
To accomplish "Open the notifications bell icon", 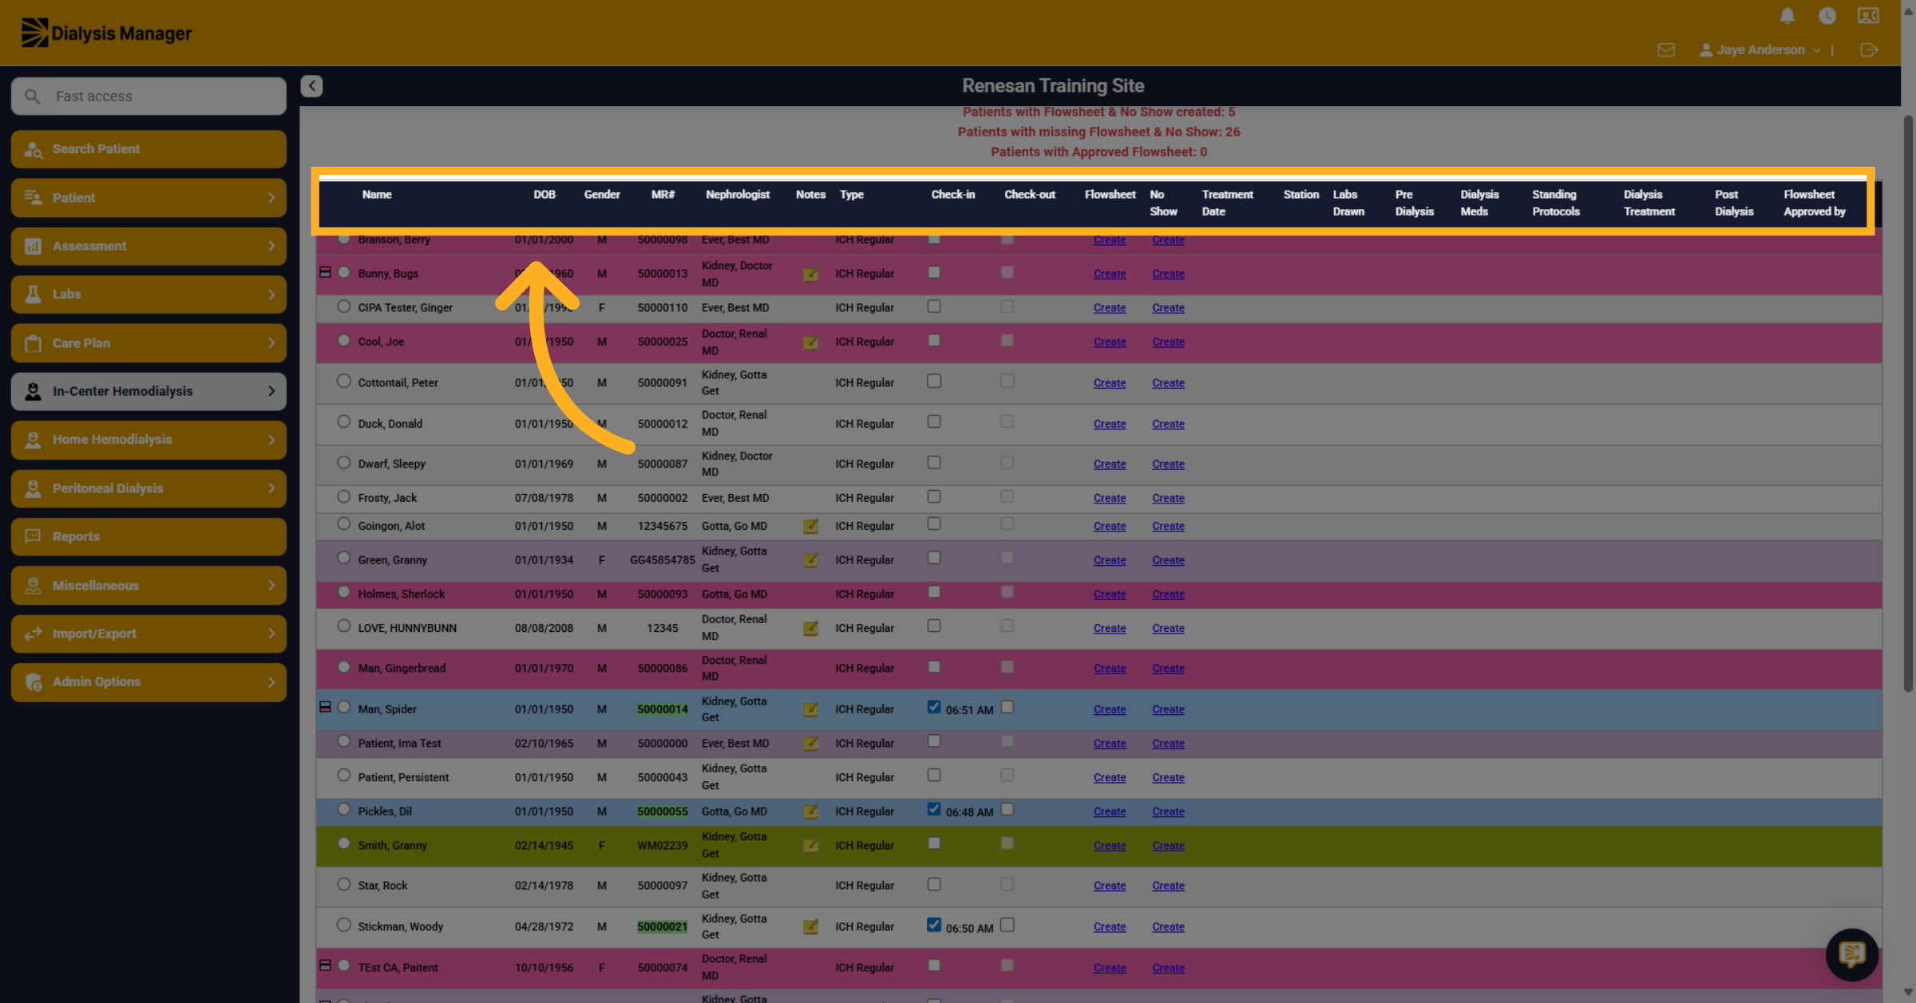I will (1787, 16).
